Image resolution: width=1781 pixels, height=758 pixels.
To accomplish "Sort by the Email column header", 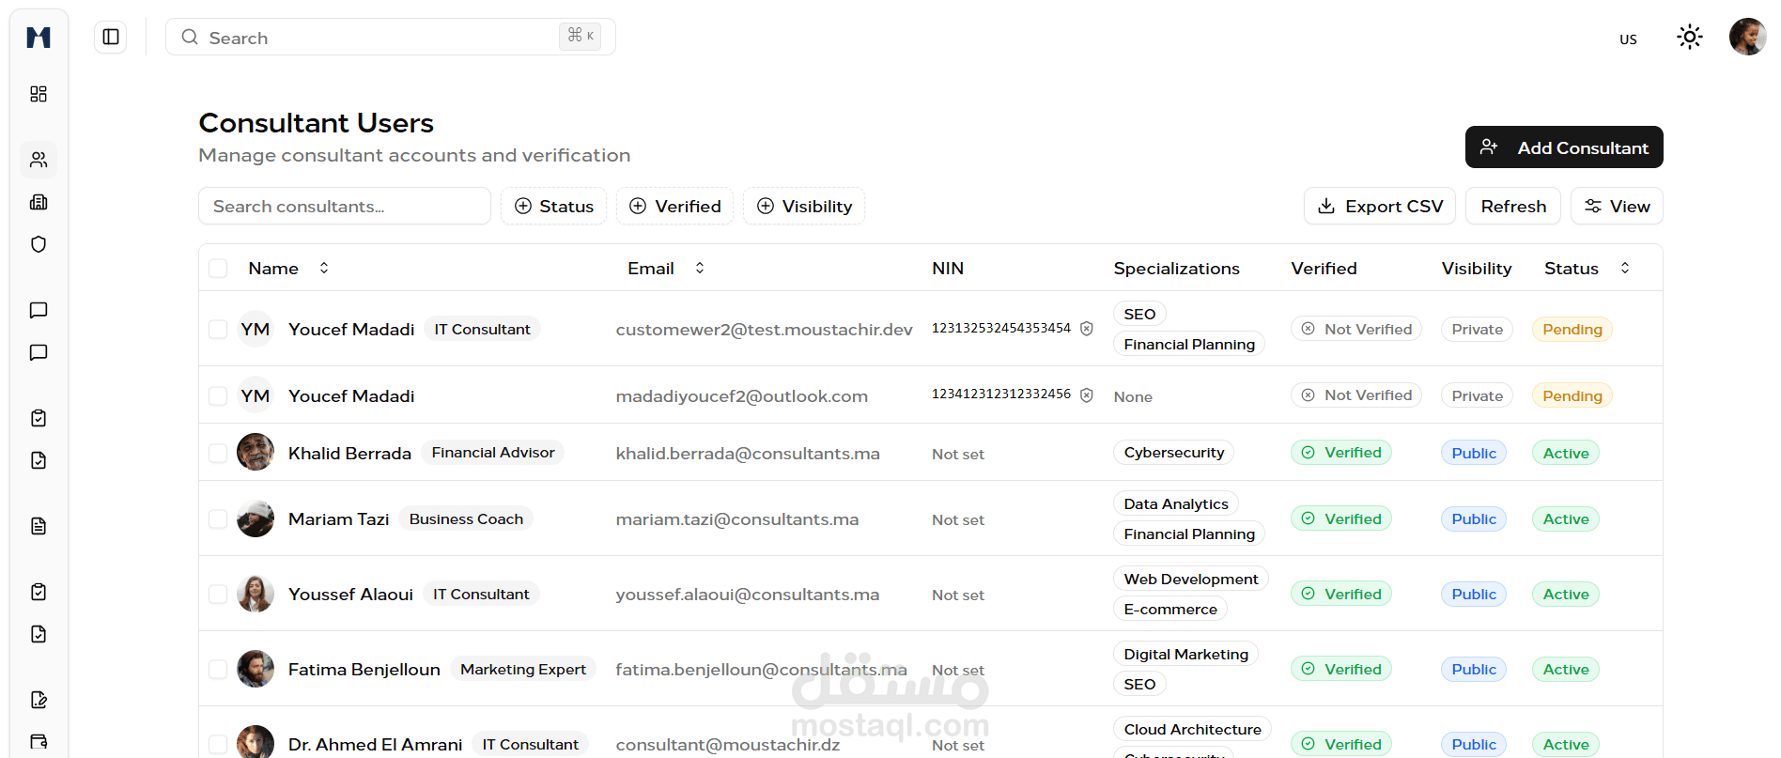I will click(x=666, y=268).
